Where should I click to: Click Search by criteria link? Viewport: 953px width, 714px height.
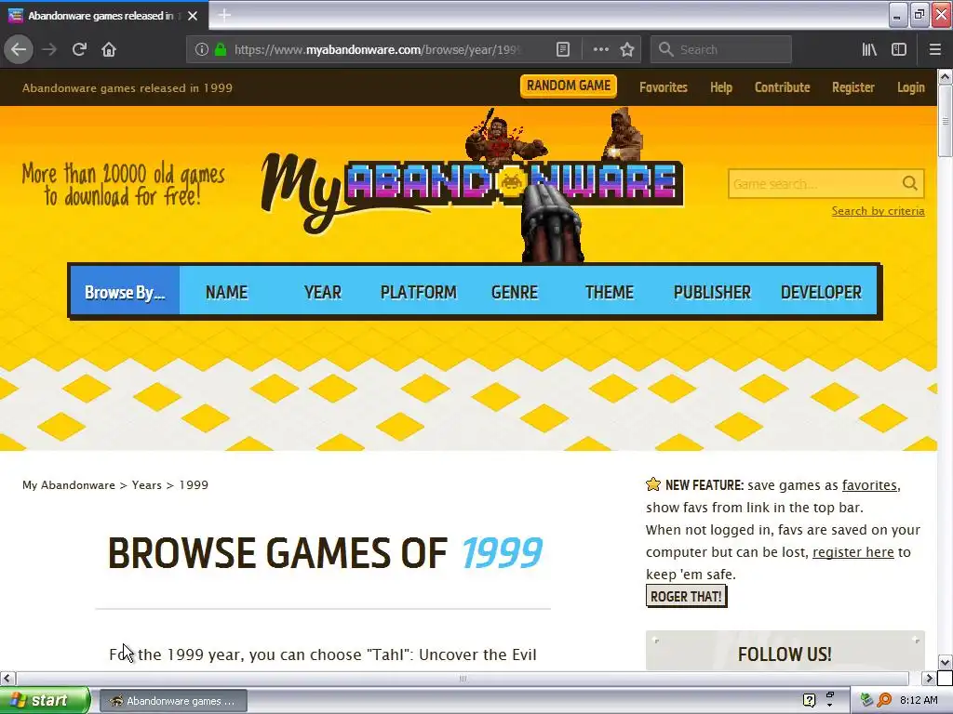(878, 211)
